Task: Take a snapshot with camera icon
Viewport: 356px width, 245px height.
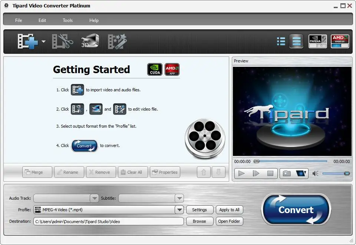Action: tap(287, 173)
